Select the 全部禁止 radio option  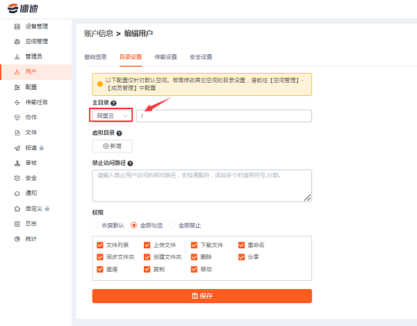click(173, 225)
